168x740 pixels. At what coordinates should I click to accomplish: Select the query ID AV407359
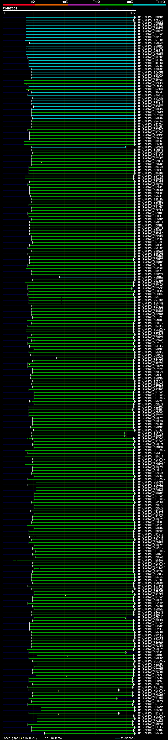pyautogui.click(x=10, y=8)
